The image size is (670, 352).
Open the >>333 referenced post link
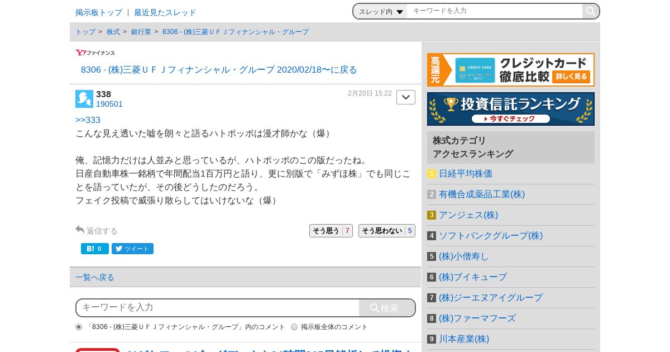pos(88,120)
